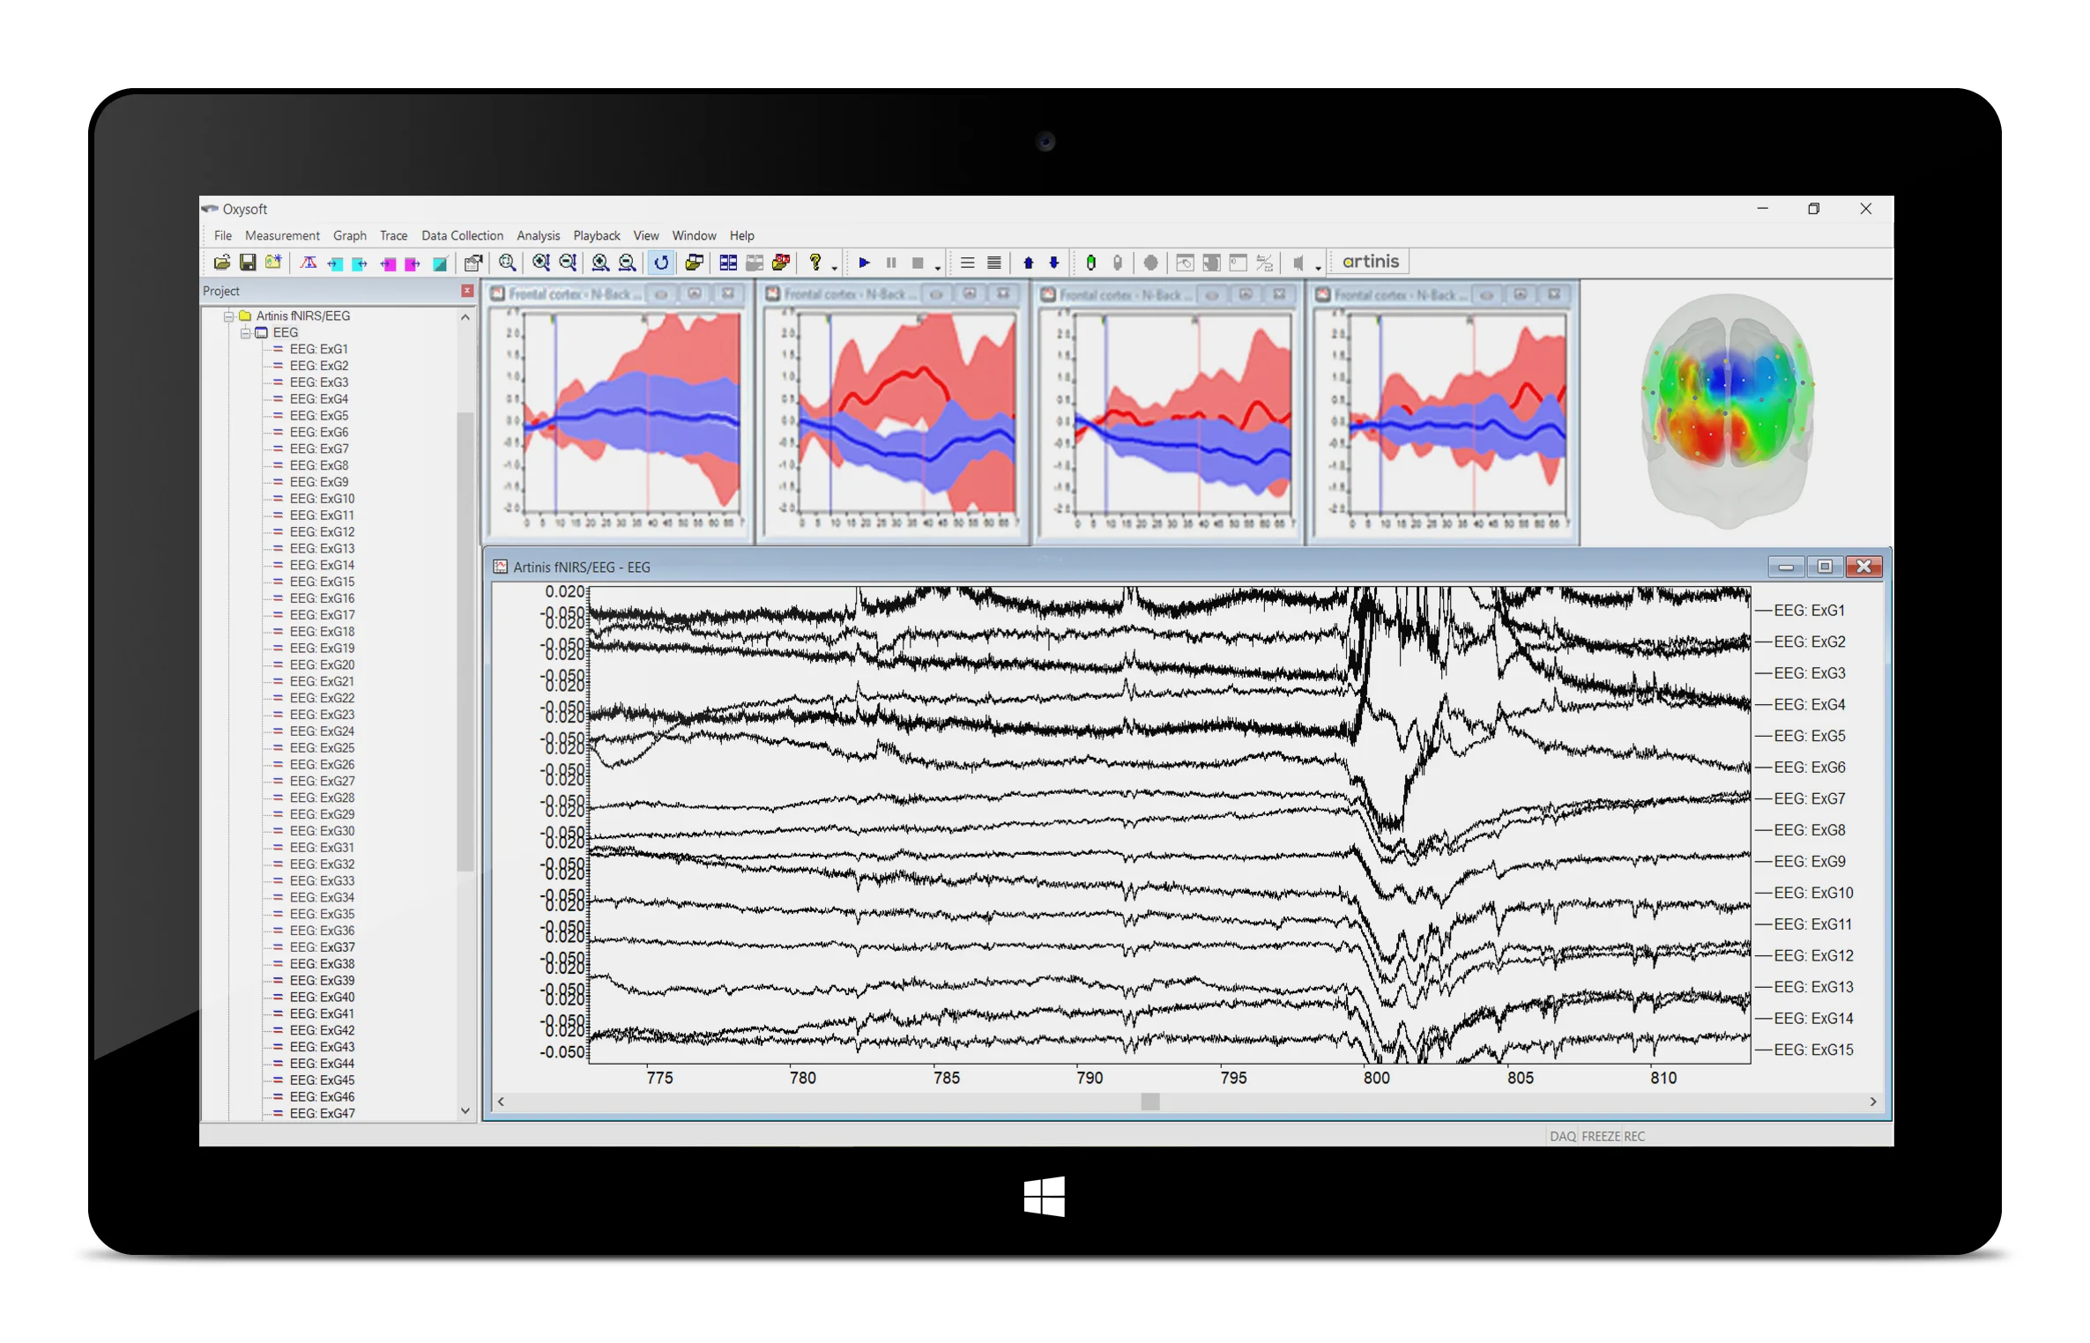Screen dimensions: 2090x1343
Task: Toggle visibility of the first Frontal cortex graph
Action: coord(662,295)
